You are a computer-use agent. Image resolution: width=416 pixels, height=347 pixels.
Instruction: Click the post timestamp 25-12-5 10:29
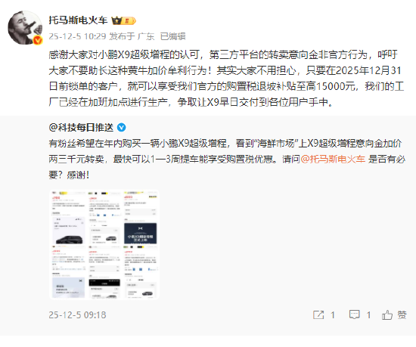tap(77, 36)
